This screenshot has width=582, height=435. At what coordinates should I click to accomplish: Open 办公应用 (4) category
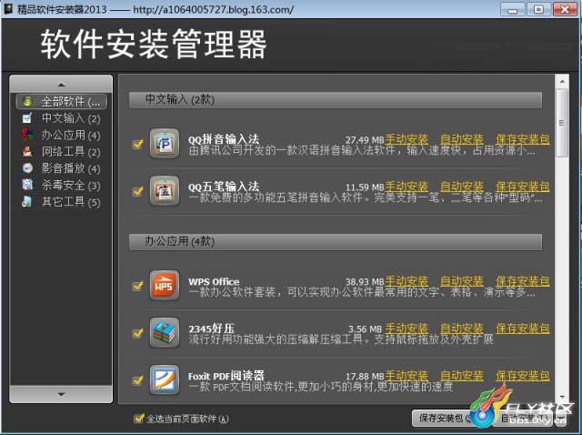(62, 135)
